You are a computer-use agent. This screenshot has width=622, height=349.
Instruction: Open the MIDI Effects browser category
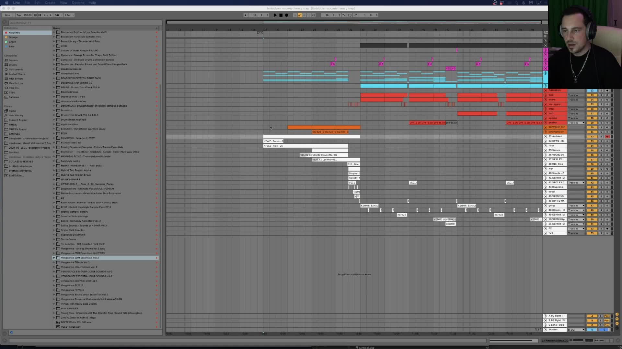pyautogui.click(x=16, y=79)
